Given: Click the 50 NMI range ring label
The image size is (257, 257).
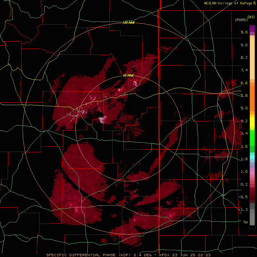Looking at the screenshot, I should 128,76.
